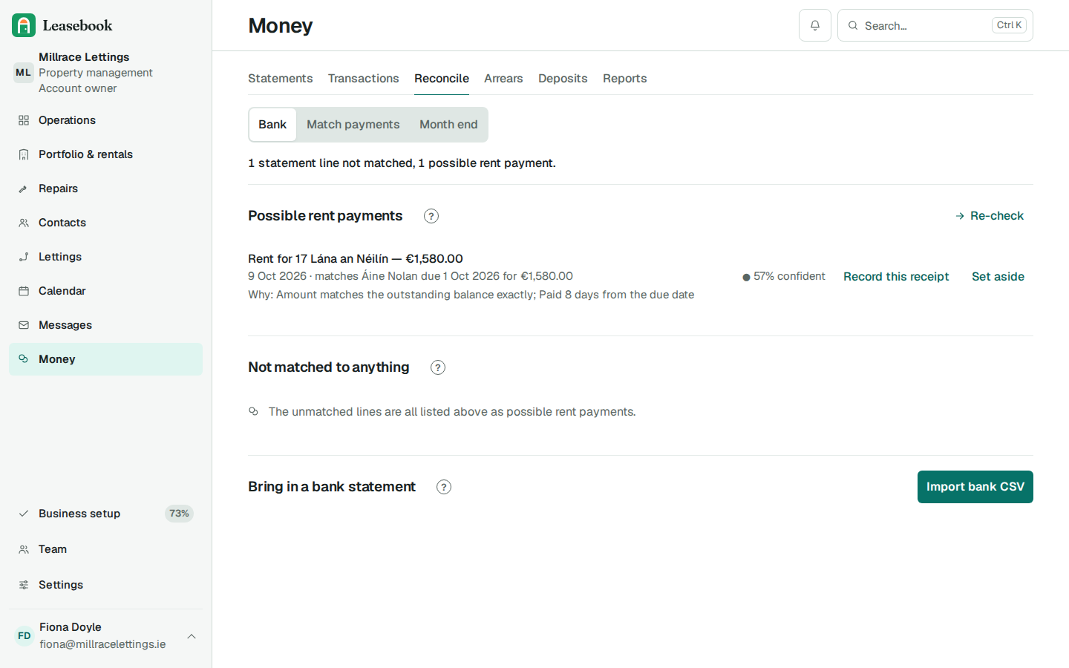1069x668 pixels.
Task: Select the Match payments segment
Action: tap(353, 125)
